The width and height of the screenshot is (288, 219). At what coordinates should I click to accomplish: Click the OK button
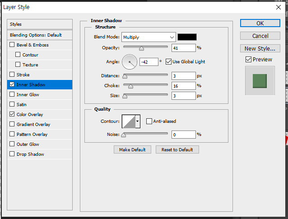[260, 23]
